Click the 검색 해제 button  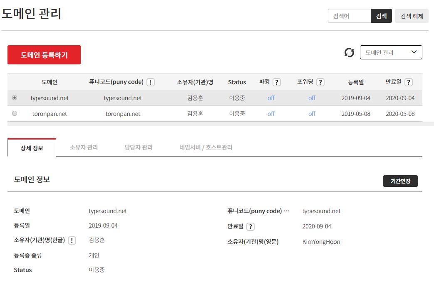coord(412,16)
